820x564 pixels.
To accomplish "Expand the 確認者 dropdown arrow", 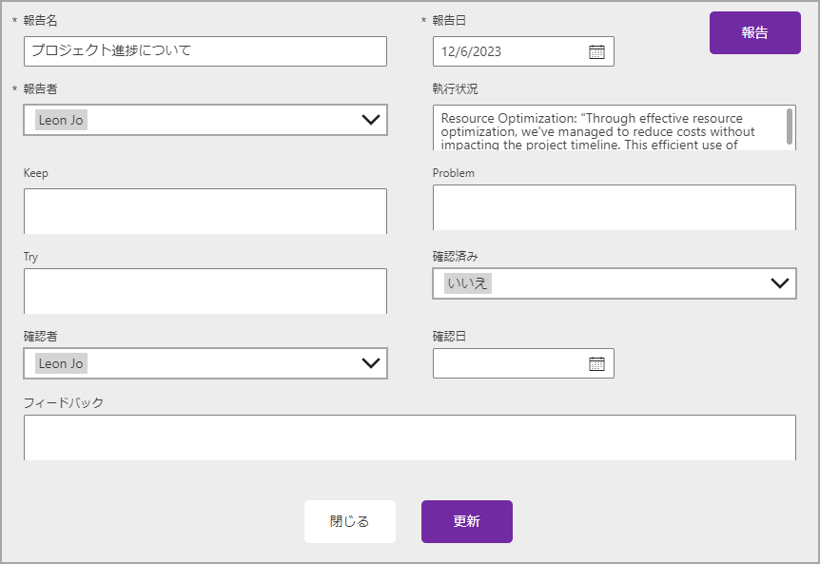I will pyautogui.click(x=371, y=363).
